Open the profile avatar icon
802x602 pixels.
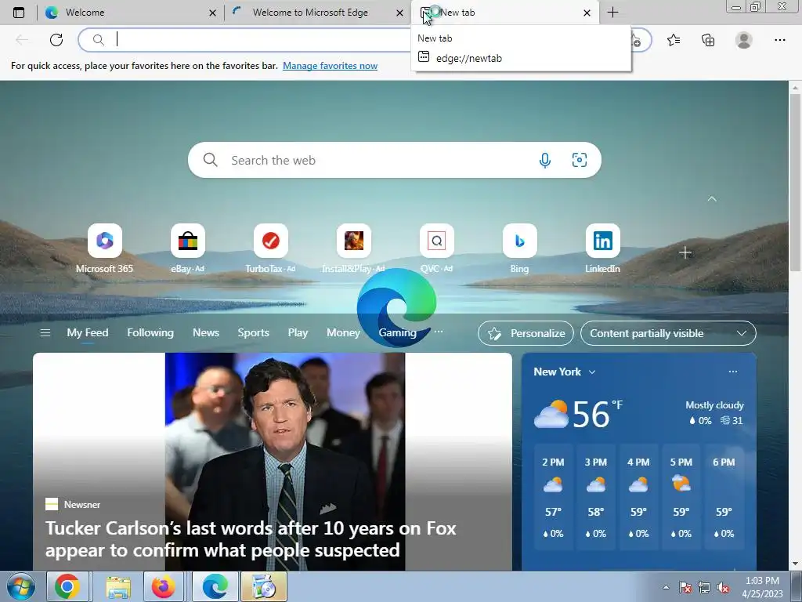[x=744, y=40]
